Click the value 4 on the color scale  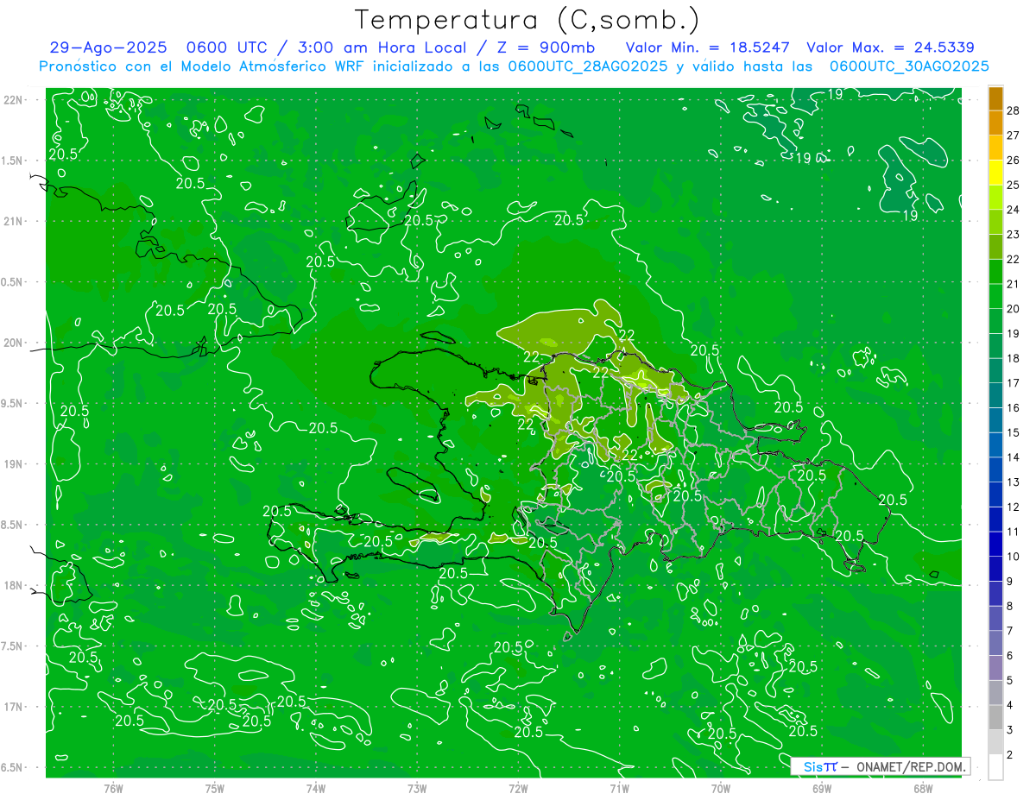(1010, 705)
